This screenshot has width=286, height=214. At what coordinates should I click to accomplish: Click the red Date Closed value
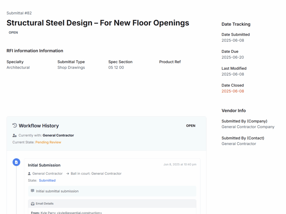233,91
